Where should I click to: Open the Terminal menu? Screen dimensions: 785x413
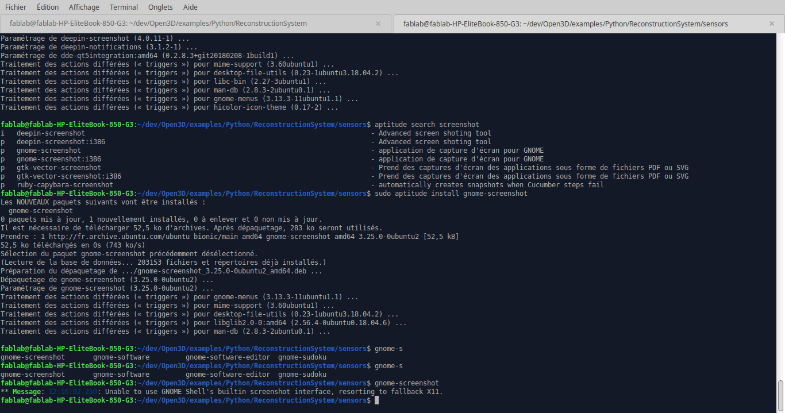(124, 7)
